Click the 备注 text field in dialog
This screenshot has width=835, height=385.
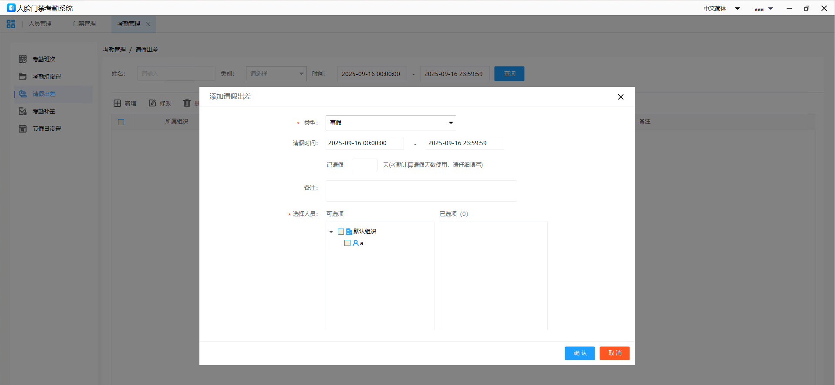pos(421,191)
